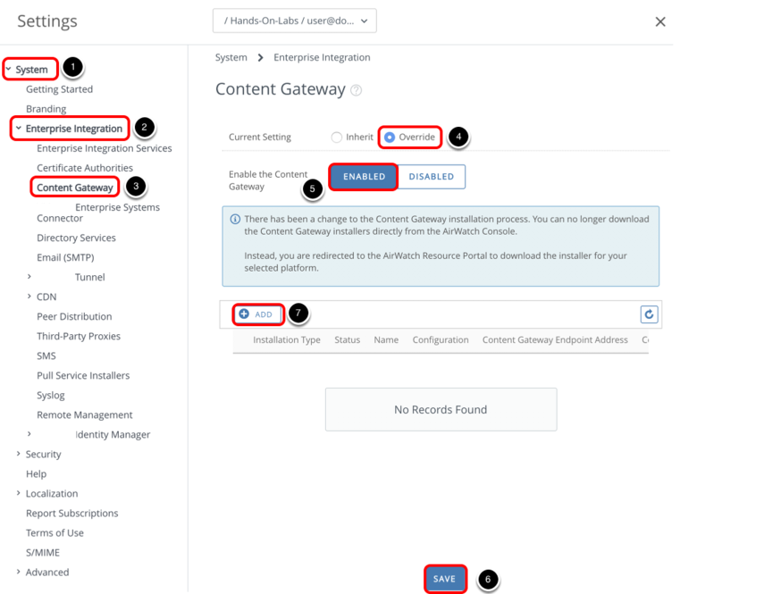Viewport: 764px width, 594px height.
Task: Click the refresh icon above the table
Action: coord(650,314)
